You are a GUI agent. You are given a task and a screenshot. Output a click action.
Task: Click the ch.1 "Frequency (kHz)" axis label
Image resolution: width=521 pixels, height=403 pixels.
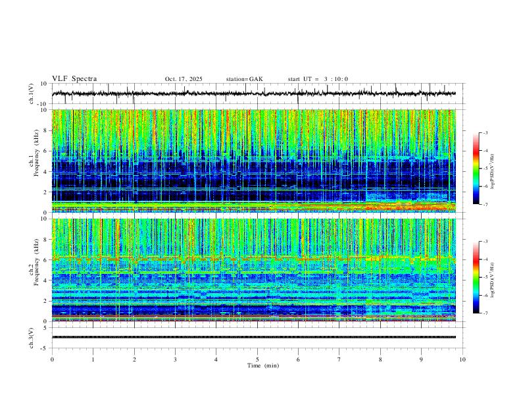click(x=36, y=153)
